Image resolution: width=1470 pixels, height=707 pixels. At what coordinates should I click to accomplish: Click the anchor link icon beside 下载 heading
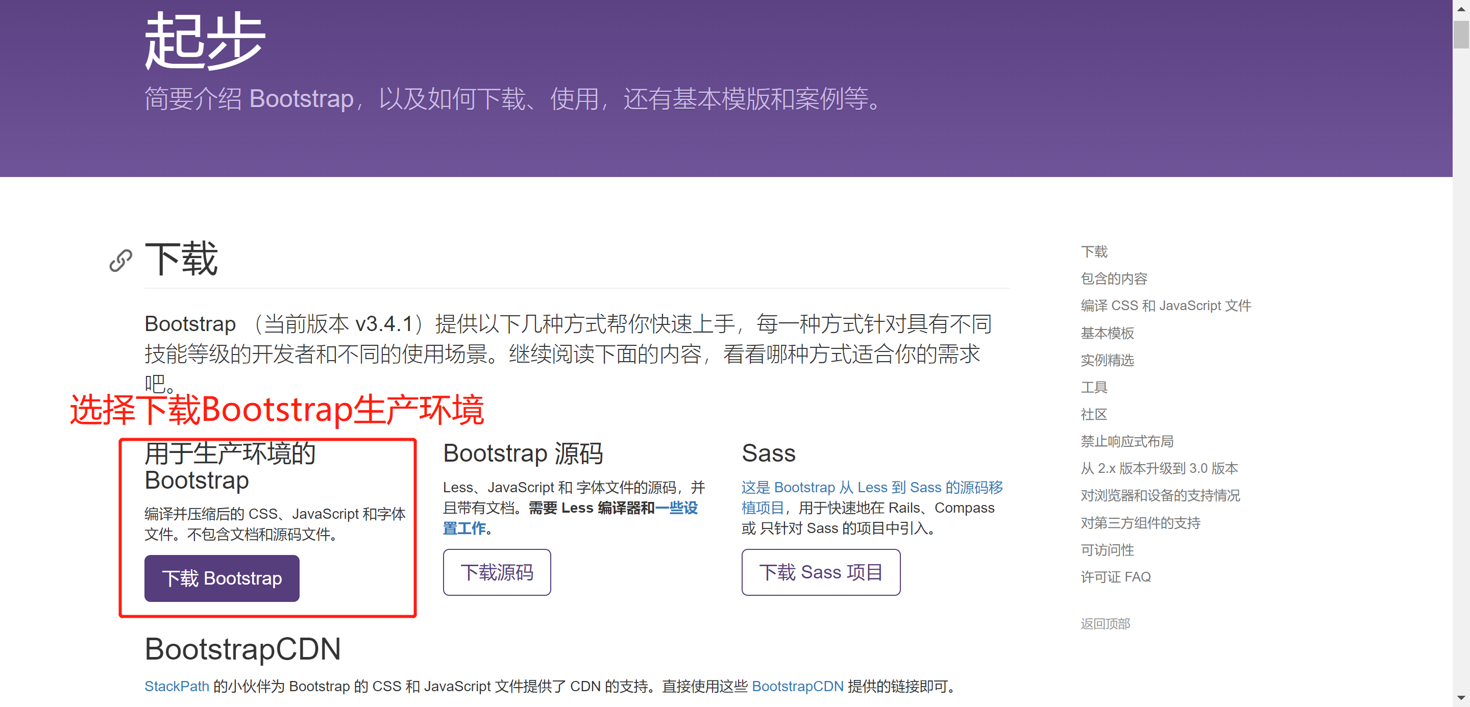point(120,261)
